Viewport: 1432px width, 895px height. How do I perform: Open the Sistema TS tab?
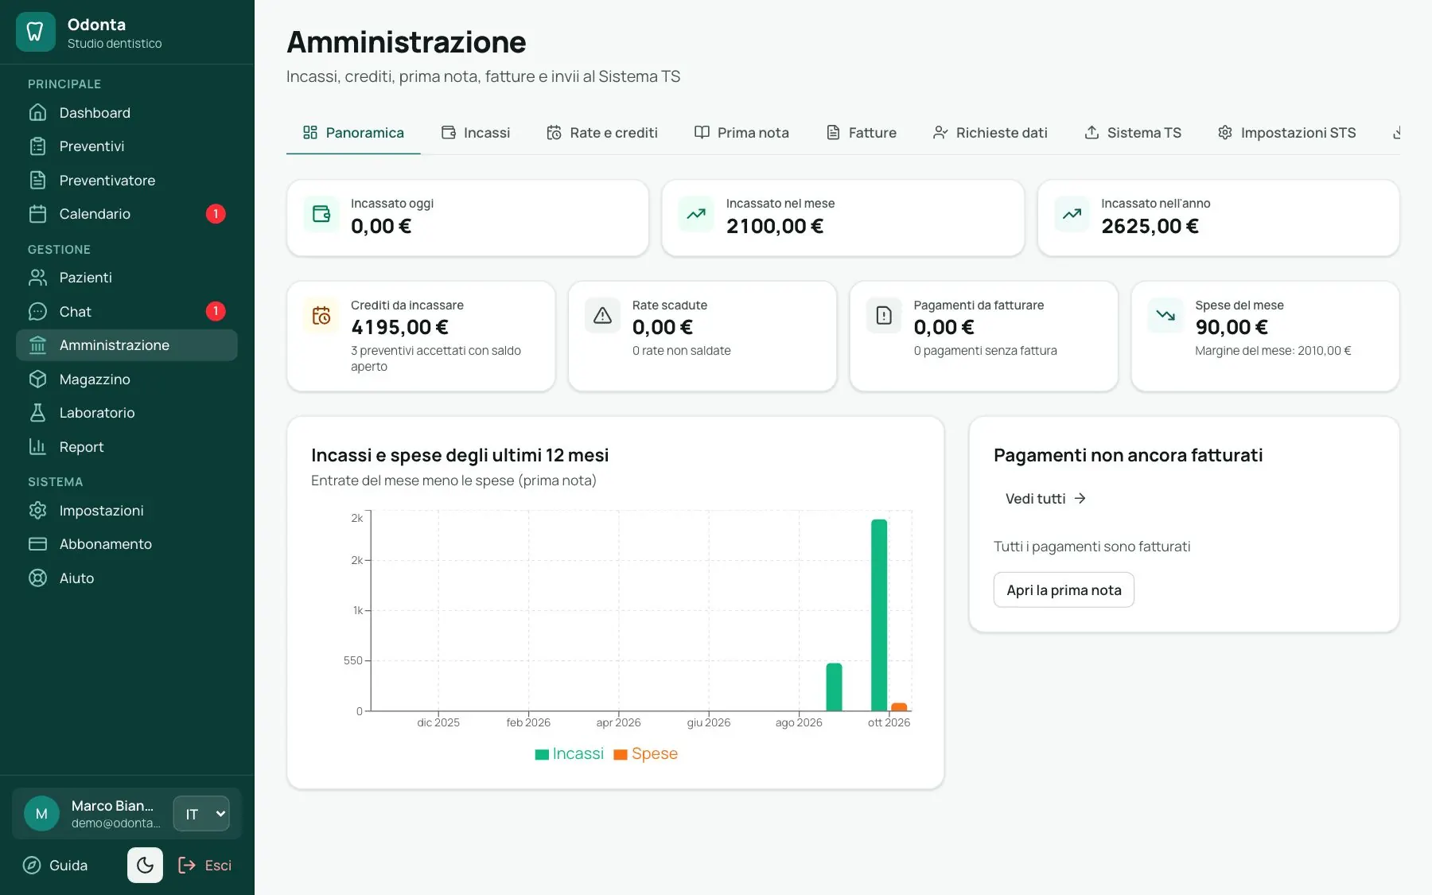1133,133
